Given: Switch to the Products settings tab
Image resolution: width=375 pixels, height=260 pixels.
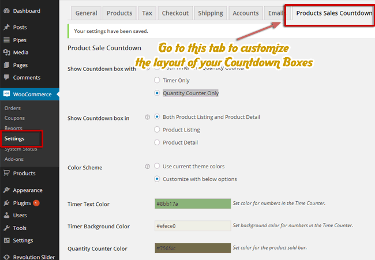Looking at the screenshot, I should [x=119, y=13].
